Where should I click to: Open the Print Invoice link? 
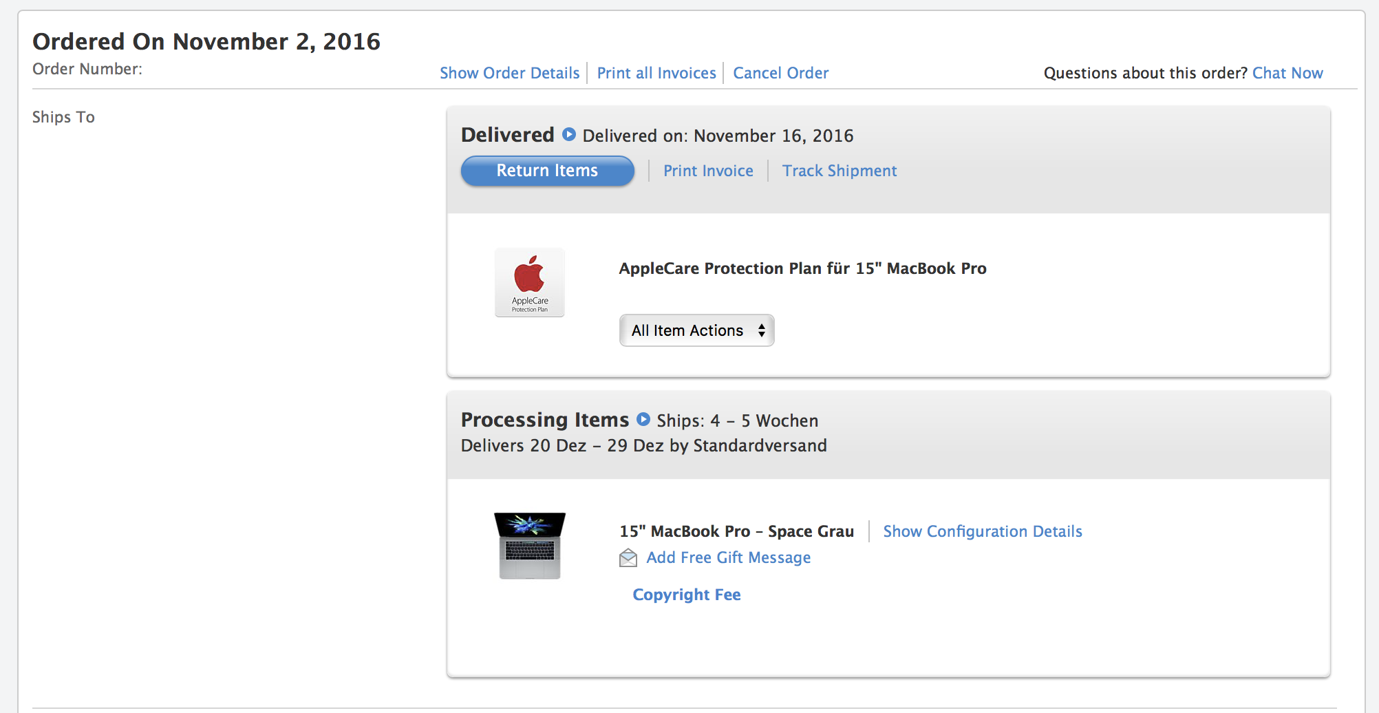[708, 171]
